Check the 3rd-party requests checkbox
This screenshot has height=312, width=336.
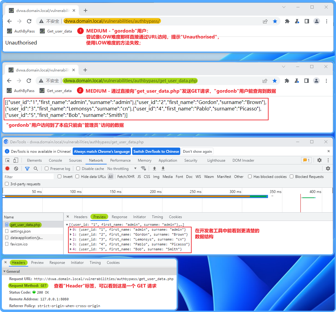pyautogui.click(x=7, y=184)
